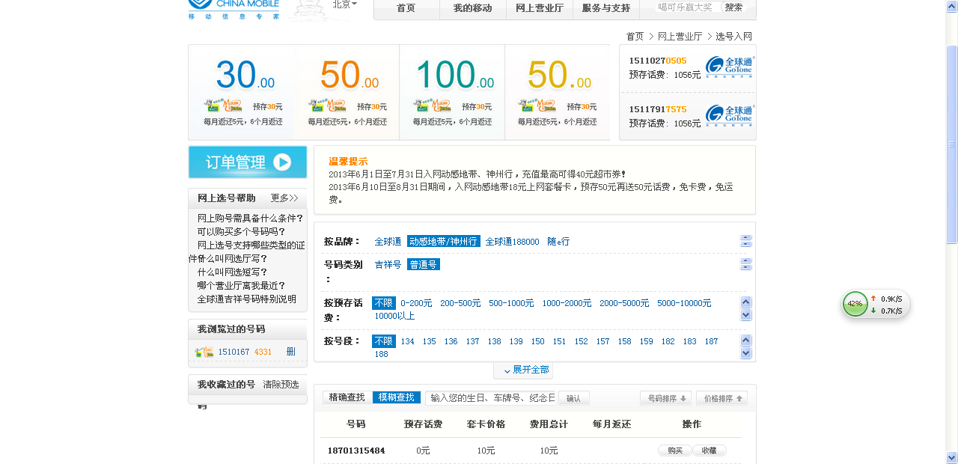
Task: Filter prepaid fee 0-200元
Action: point(416,303)
